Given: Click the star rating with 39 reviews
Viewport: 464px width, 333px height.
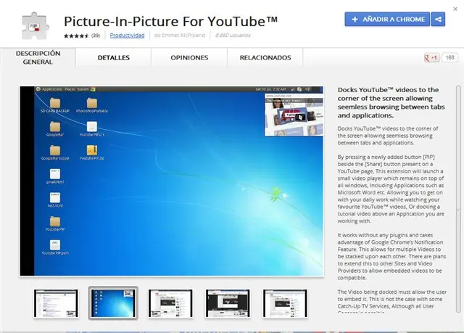Looking at the screenshot, I should click(82, 36).
